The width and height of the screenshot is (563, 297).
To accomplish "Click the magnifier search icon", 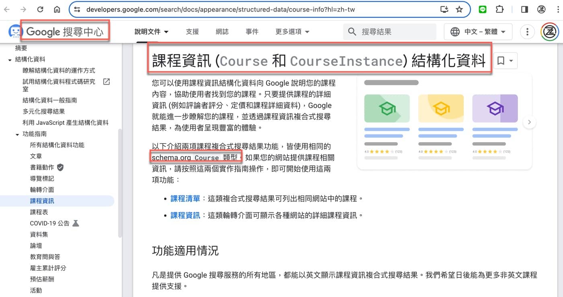I will pos(352,31).
